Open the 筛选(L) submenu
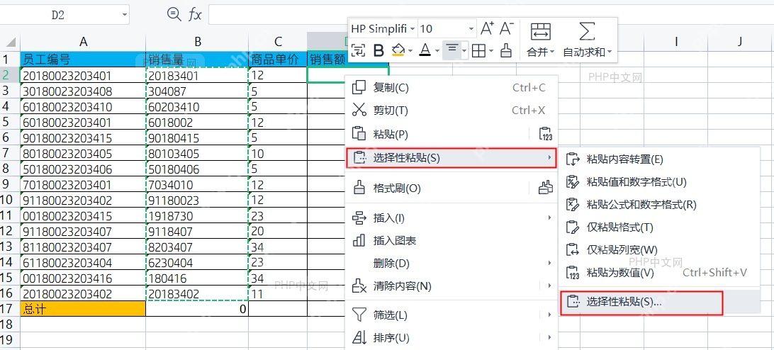774x350 pixels. [x=451, y=315]
